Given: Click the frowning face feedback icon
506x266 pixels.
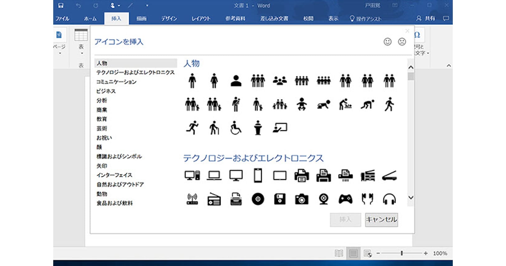Looking at the screenshot, I should coord(402,42).
